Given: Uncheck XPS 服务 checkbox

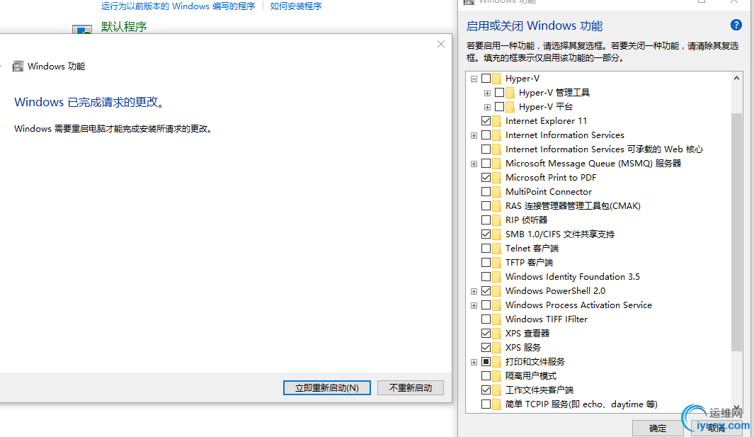Looking at the screenshot, I should pos(486,348).
